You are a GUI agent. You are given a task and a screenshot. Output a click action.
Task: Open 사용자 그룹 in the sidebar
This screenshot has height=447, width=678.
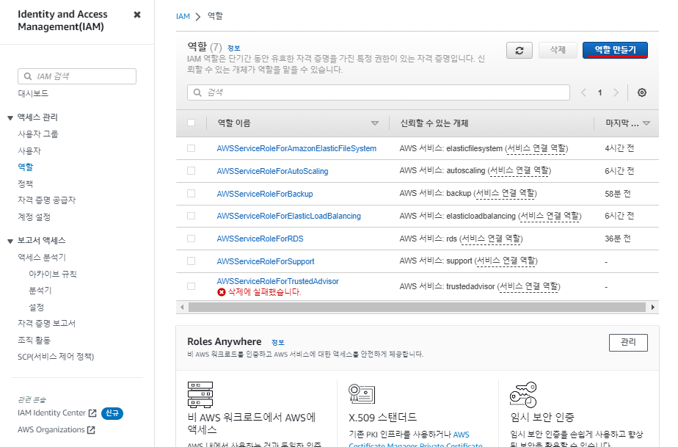click(38, 134)
